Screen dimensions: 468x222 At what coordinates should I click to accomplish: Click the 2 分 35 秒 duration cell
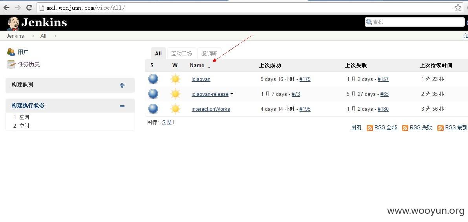pyautogui.click(x=433, y=94)
